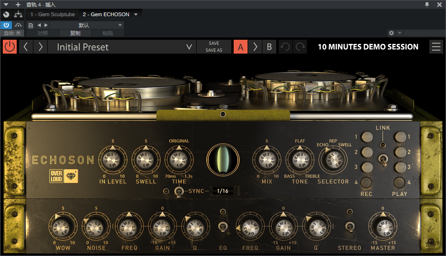Click the 自动: 关 automation button
The width and height of the screenshot is (446, 256).
click(12, 33)
